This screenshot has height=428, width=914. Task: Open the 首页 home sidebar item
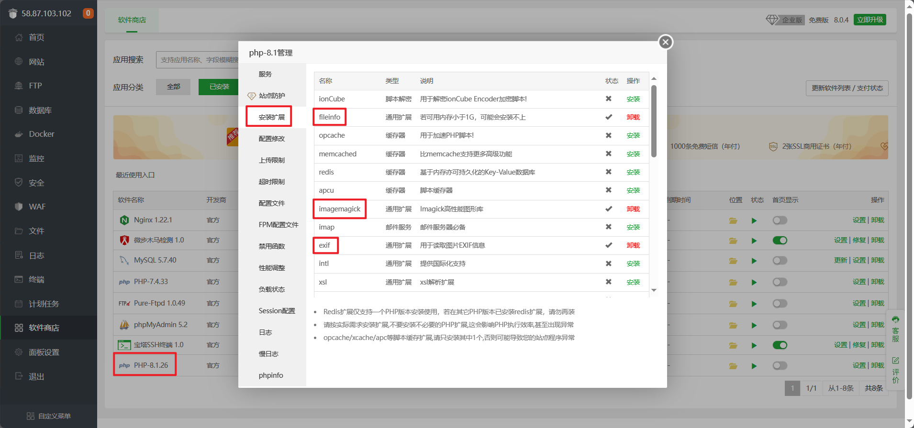pos(36,37)
